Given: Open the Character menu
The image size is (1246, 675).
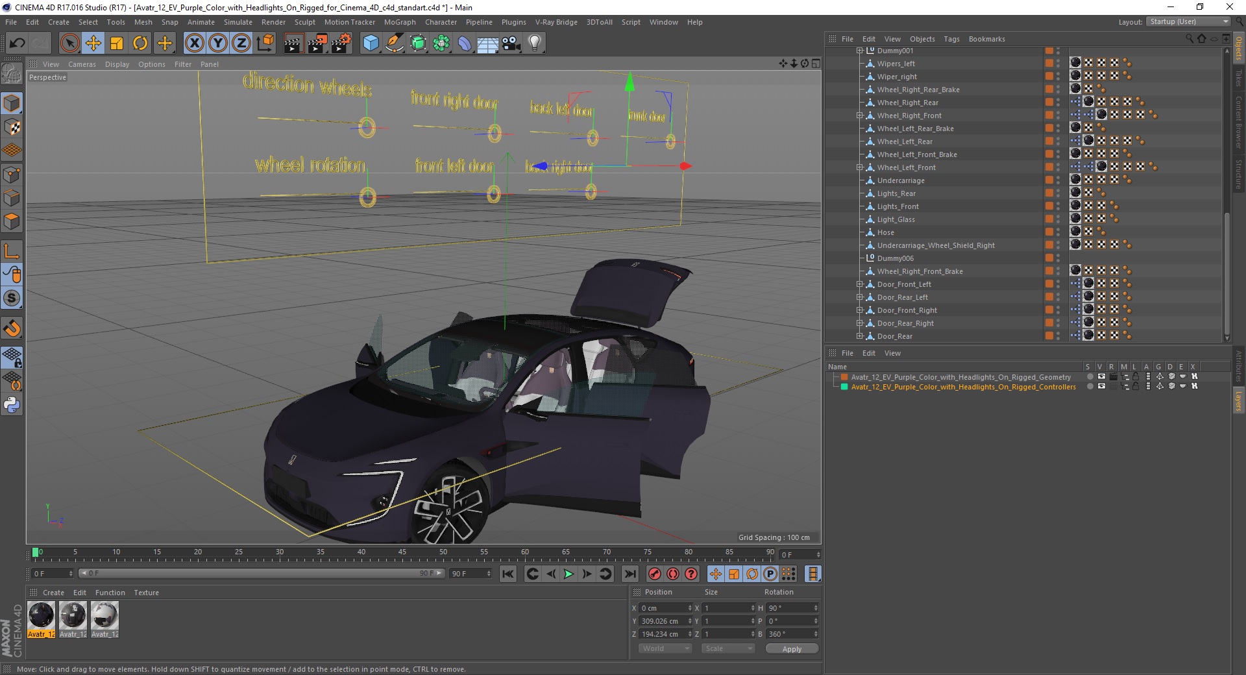Looking at the screenshot, I should click(x=441, y=22).
